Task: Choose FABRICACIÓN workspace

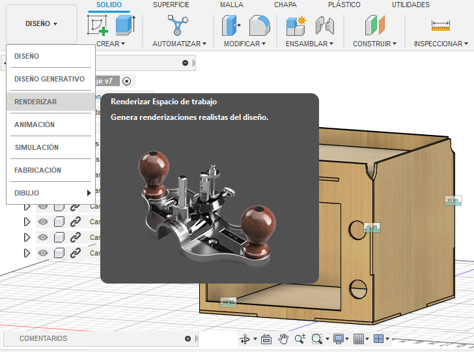Action: click(x=51, y=170)
